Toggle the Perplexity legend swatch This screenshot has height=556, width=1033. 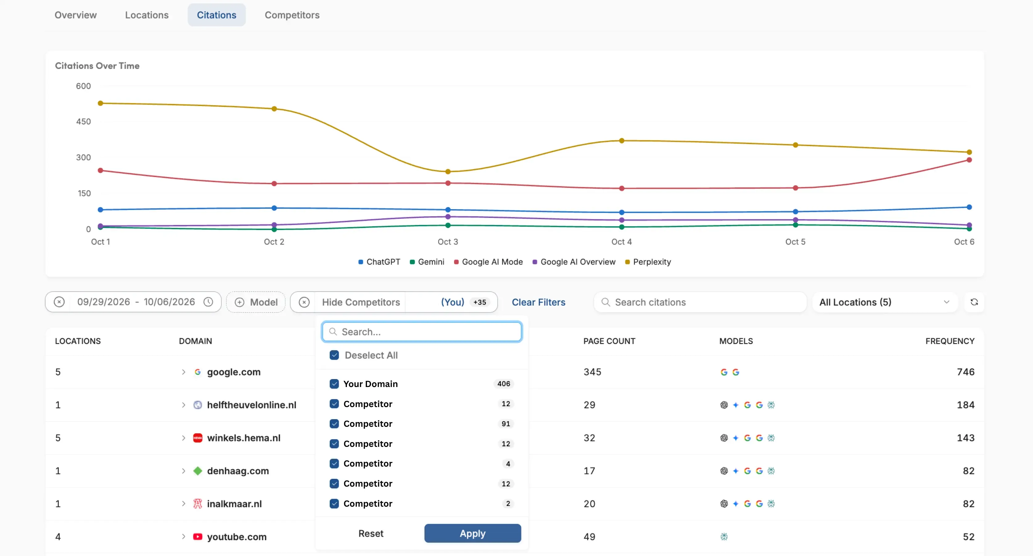tap(627, 262)
